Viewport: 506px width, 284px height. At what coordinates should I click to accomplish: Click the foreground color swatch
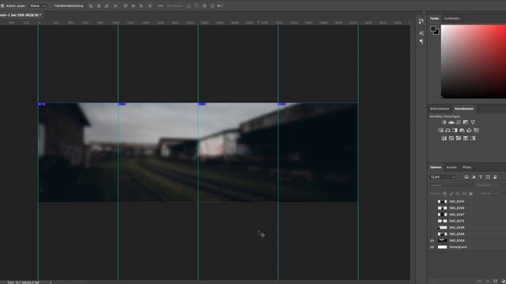pyautogui.click(x=433, y=29)
